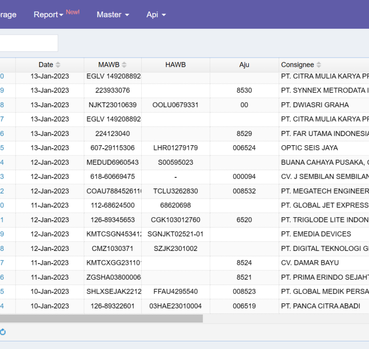Image resolution: width=369 pixels, height=349 pixels.
Task: Select consignee PT. PANCA CITRA ABADI
Action: (x=320, y=306)
